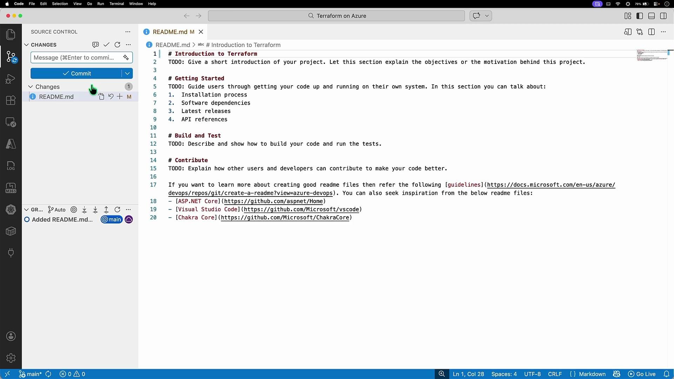The width and height of the screenshot is (674, 379).
Task: Generate commit message with sparkle icon
Action: pyautogui.click(x=126, y=58)
